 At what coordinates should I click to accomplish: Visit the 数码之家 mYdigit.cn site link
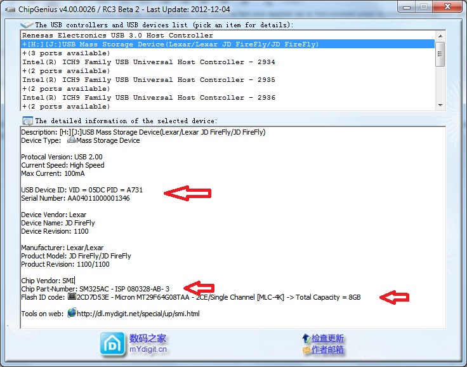coord(148,344)
